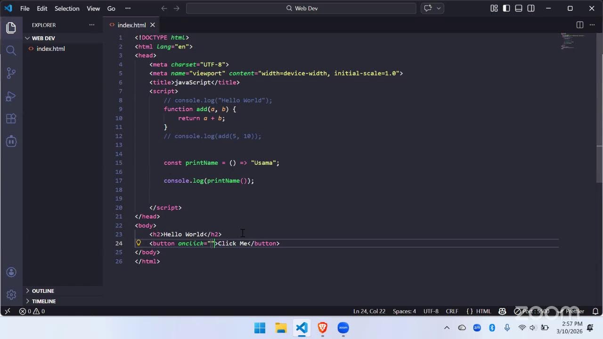Click the Bluetooth tray icon
Screen dimensions: 603x339
(492, 328)
